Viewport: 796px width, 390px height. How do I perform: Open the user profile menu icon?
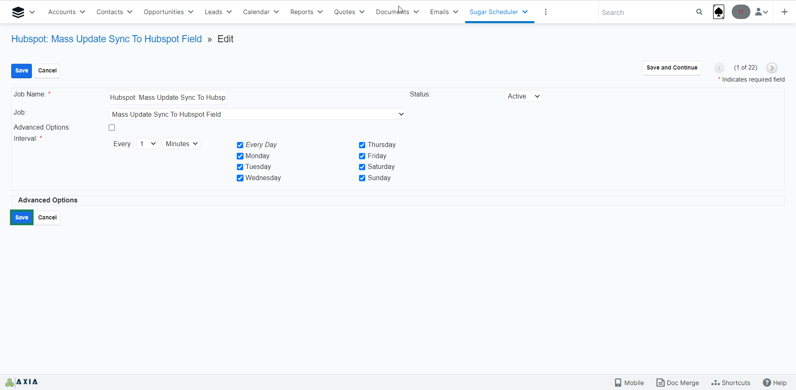[x=762, y=12]
